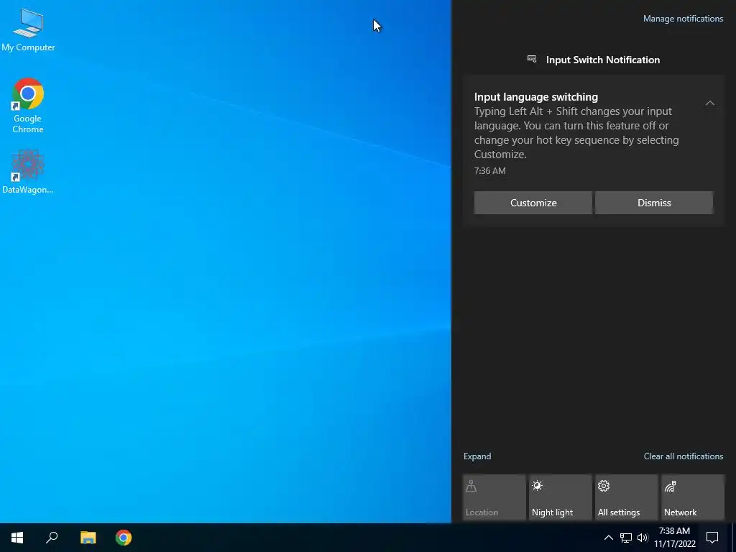
Task: Toggle the Location quick action
Action: [494, 497]
